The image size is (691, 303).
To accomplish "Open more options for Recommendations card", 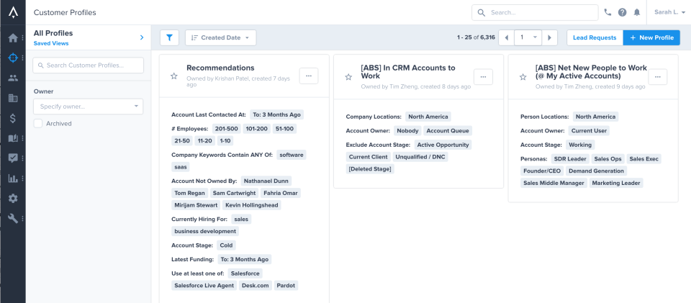I will click(x=309, y=76).
